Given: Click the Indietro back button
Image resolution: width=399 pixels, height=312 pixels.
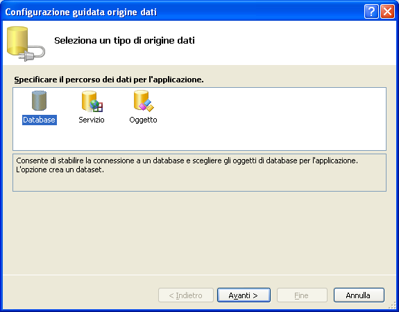Looking at the screenshot, I should coord(186,295).
